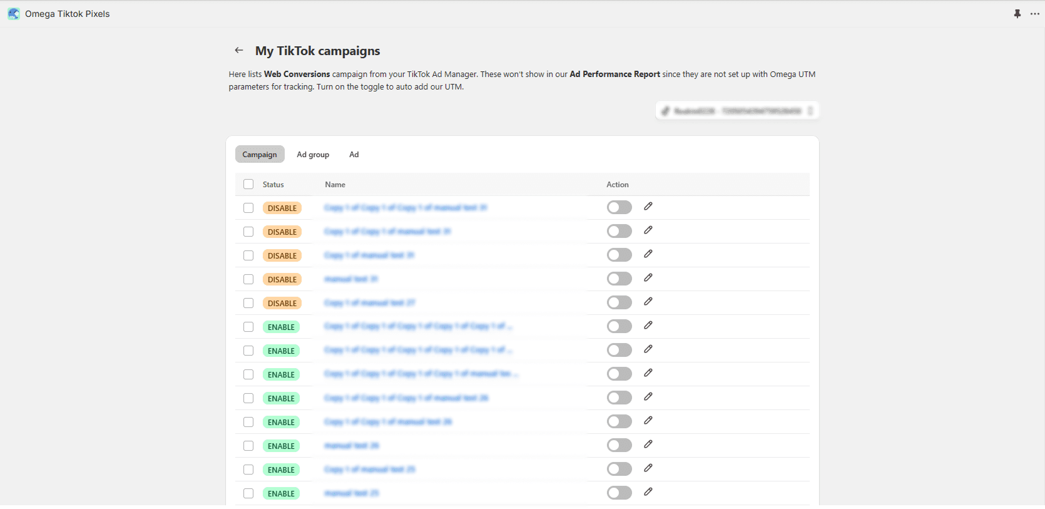The width and height of the screenshot is (1045, 509).
Task: Click the pencil icon for the first ENABLE campaign
Action: (648, 326)
